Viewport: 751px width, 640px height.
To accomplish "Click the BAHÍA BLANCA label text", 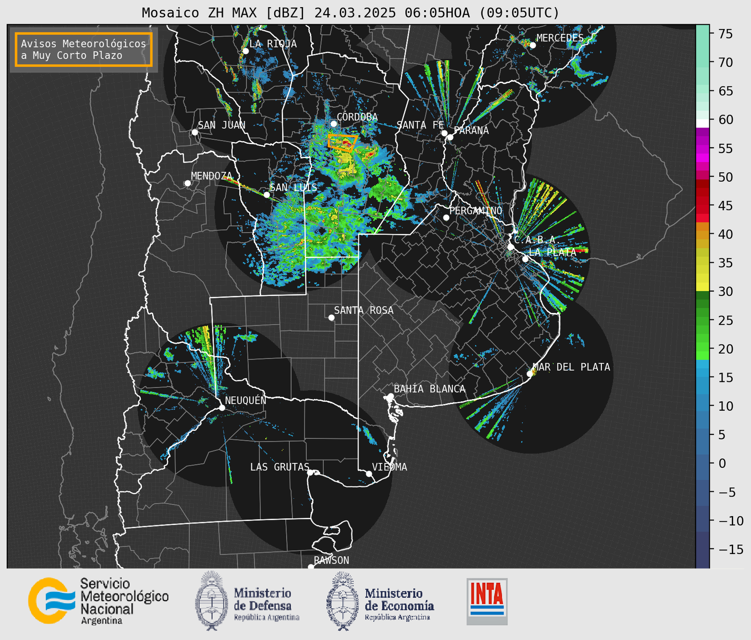I will click(430, 389).
